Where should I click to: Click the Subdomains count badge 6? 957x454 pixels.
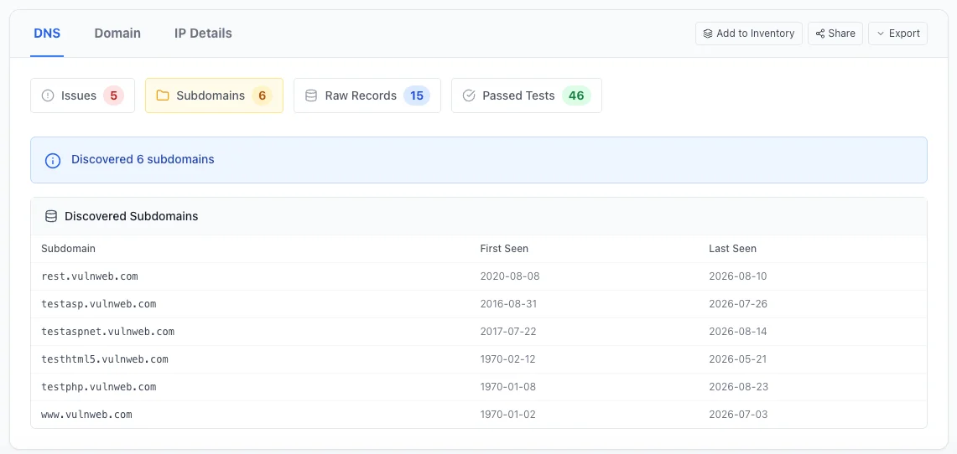coord(262,95)
